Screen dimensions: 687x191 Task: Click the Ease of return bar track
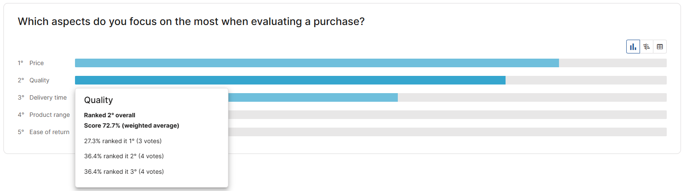tap(447, 132)
